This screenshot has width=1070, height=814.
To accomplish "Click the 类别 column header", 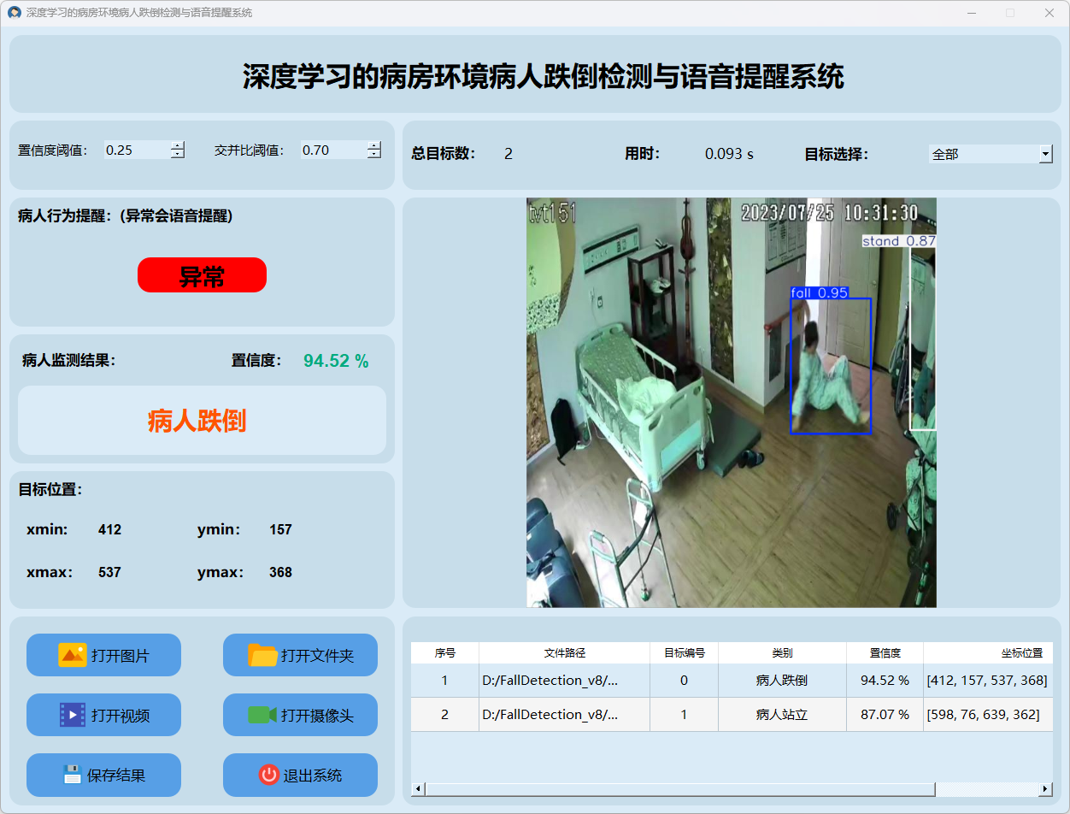I will click(782, 652).
